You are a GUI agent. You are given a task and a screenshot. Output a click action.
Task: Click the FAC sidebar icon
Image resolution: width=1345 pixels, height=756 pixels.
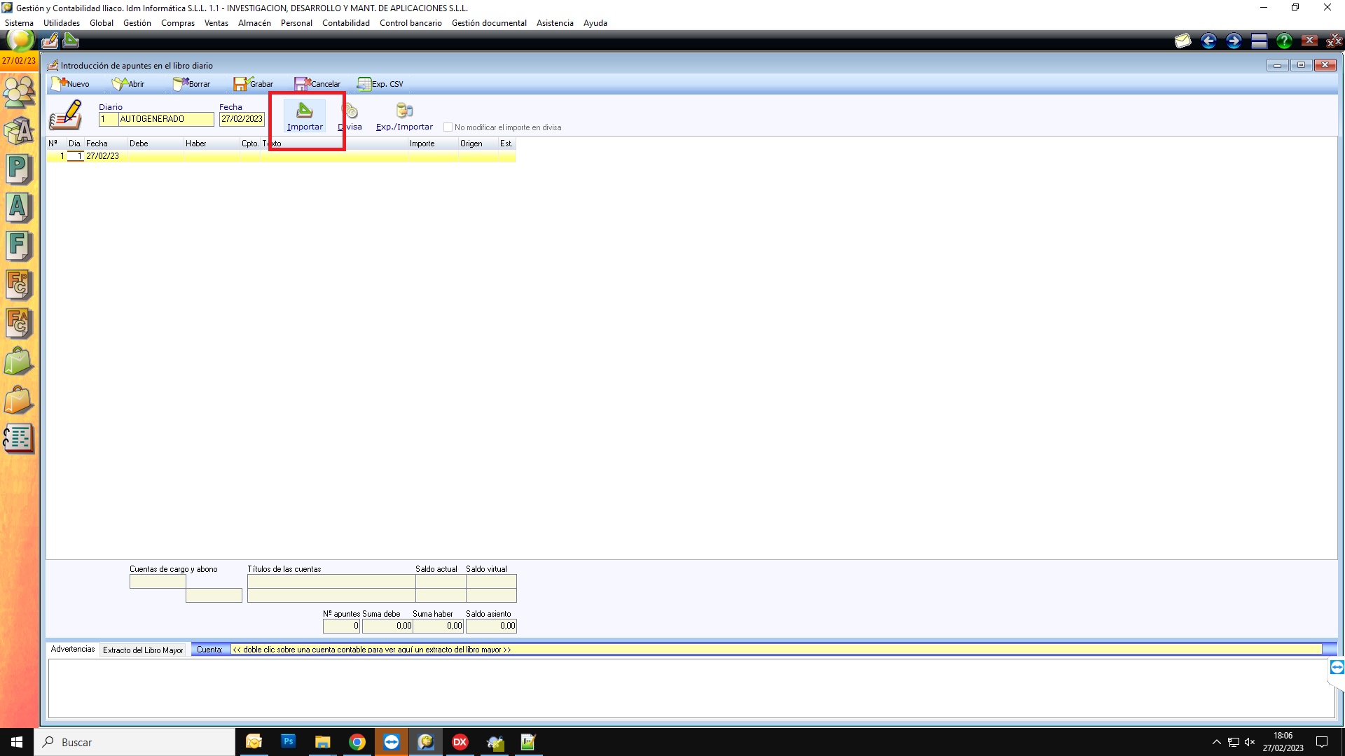(x=19, y=323)
